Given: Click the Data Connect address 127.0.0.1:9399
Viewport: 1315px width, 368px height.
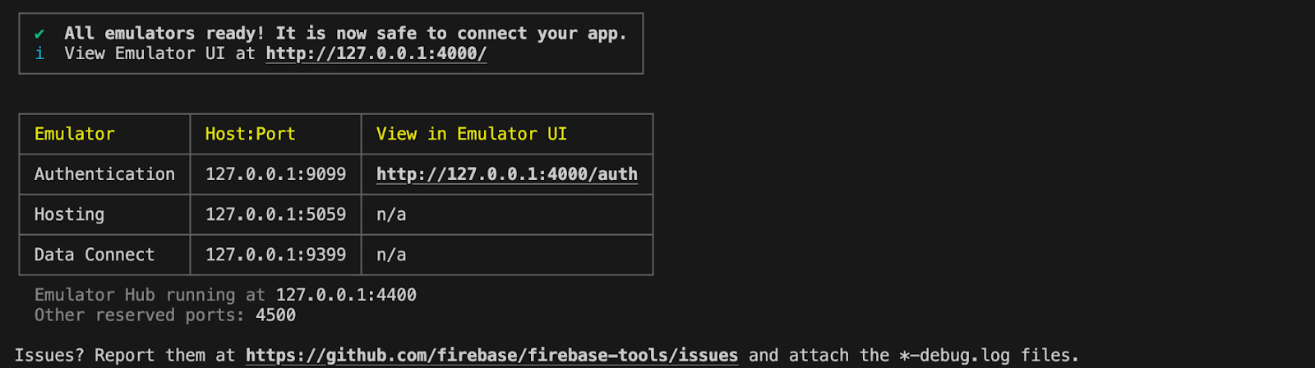Looking at the screenshot, I should click(275, 255).
